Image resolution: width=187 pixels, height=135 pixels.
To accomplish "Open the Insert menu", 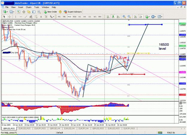I will pyautogui.click(x=21, y=7).
